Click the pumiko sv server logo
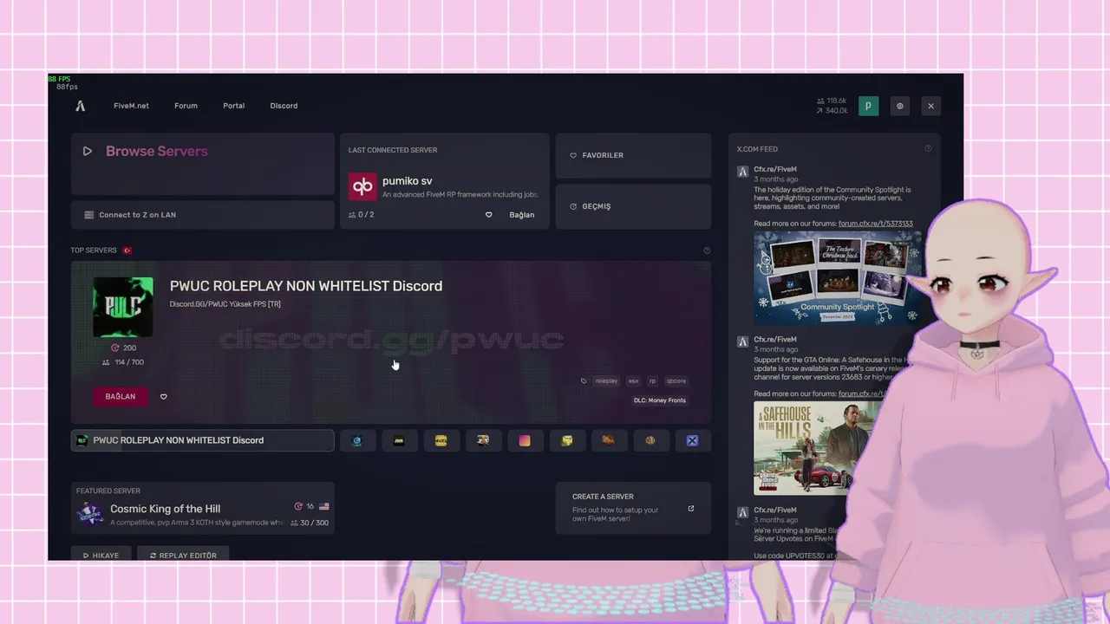1110x624 pixels. pyautogui.click(x=362, y=186)
